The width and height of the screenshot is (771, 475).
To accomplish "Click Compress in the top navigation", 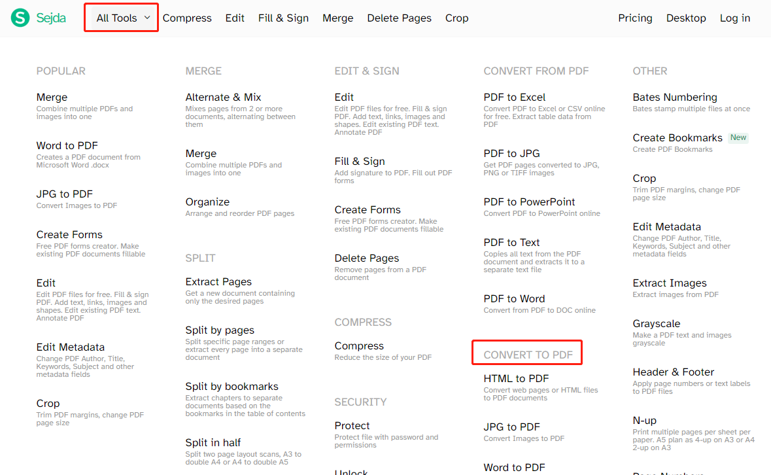I will [187, 18].
